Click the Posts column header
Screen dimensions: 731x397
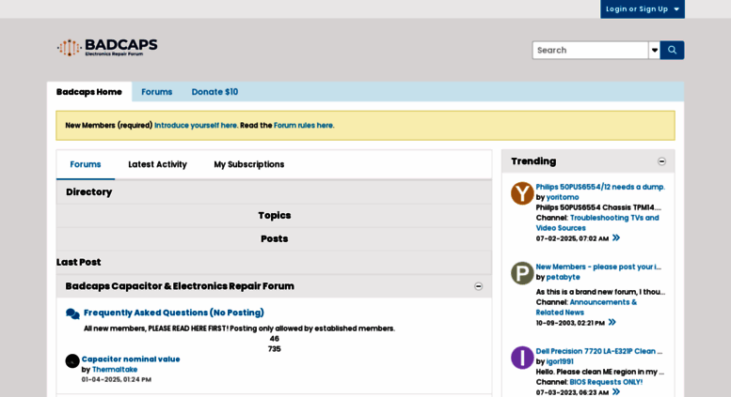pyautogui.click(x=274, y=239)
